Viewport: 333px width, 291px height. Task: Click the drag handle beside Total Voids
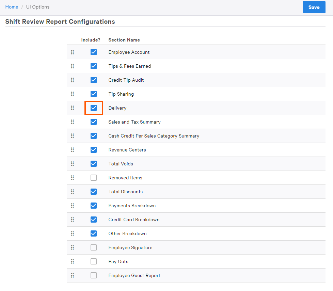coord(73,164)
